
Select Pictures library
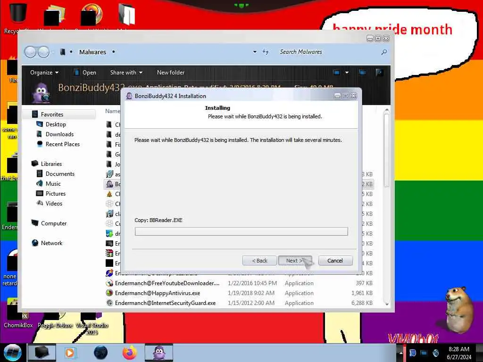(56, 193)
